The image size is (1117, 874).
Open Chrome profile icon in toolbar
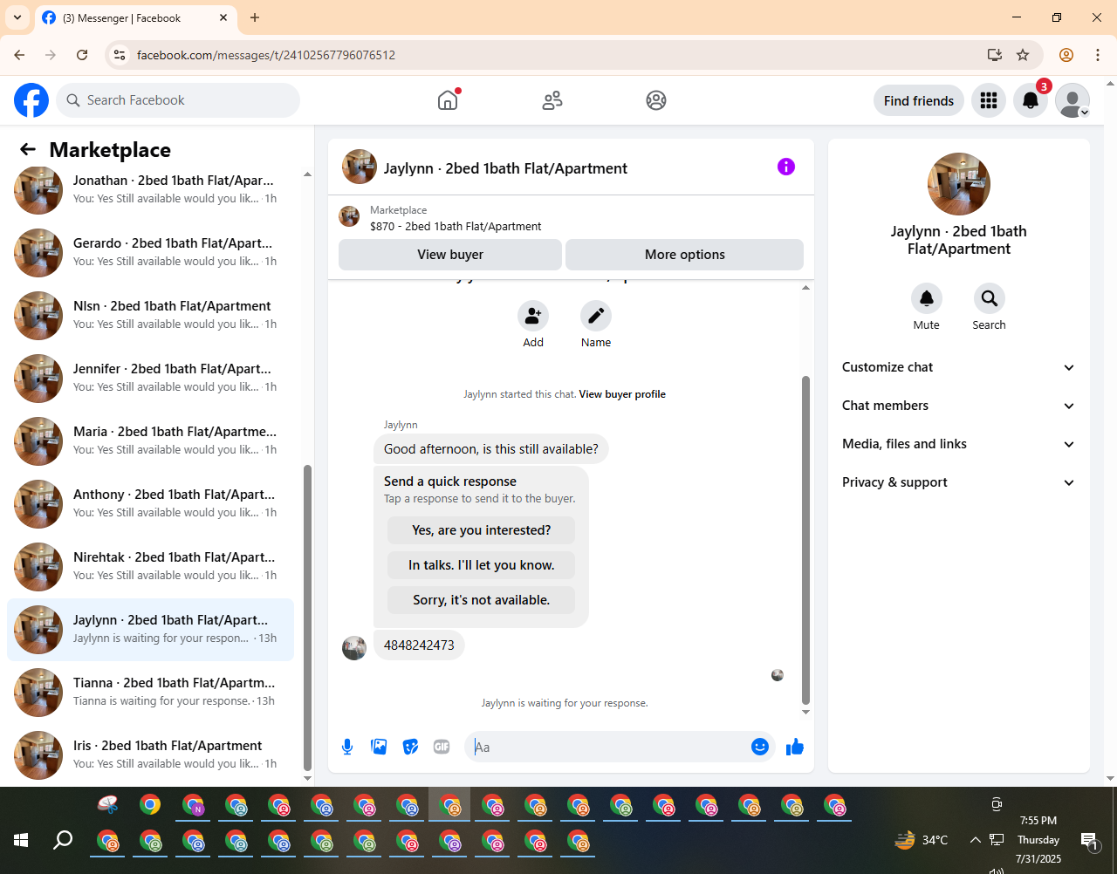pyautogui.click(x=1066, y=55)
